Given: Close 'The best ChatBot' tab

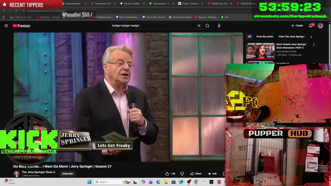Looking at the screenshot, I should [144, 4].
